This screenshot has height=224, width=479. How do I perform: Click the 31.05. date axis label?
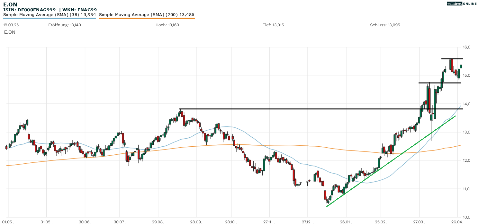pos(46,222)
